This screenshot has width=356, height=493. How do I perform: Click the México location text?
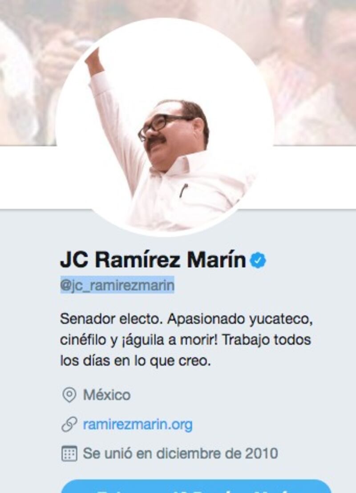tap(106, 395)
